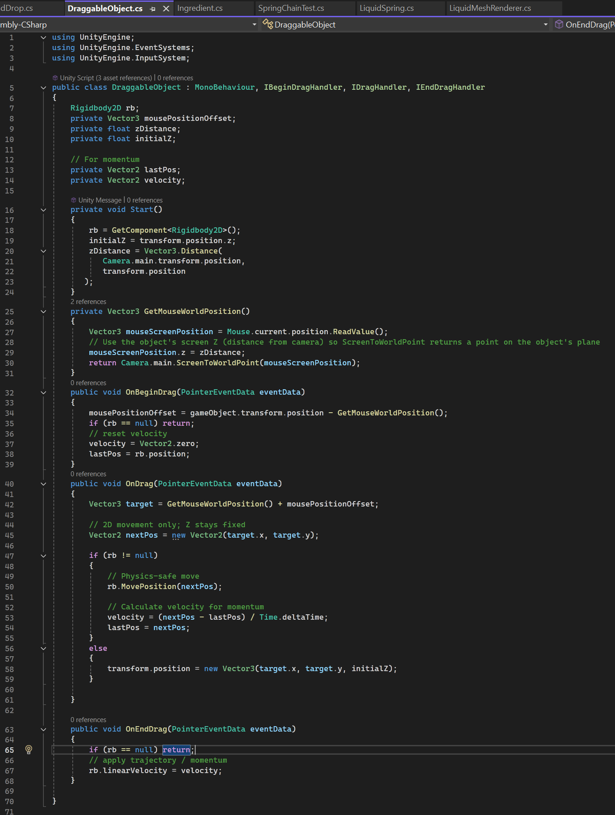Collapse the if (rb != null) block
This screenshot has height=815, width=615.
[x=43, y=556]
